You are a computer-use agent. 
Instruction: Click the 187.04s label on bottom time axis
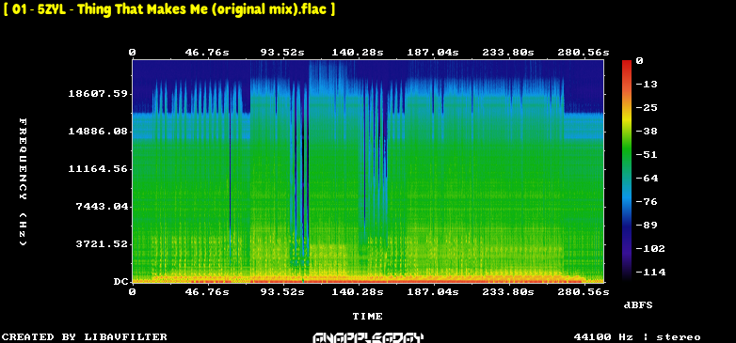point(433,292)
